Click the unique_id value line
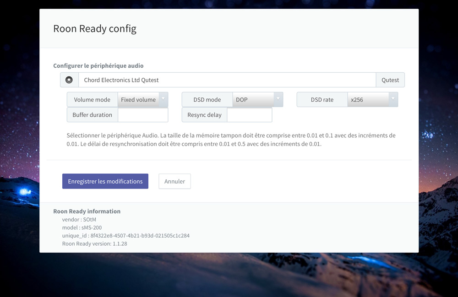458x297 pixels. (125, 235)
